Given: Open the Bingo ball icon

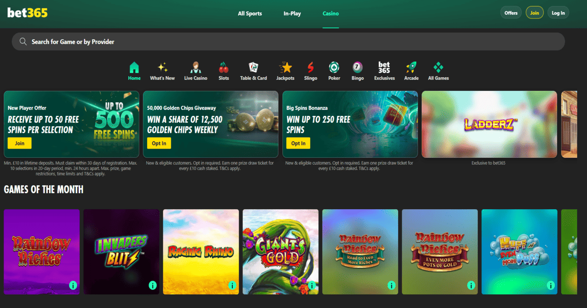Looking at the screenshot, I should click(x=358, y=67).
